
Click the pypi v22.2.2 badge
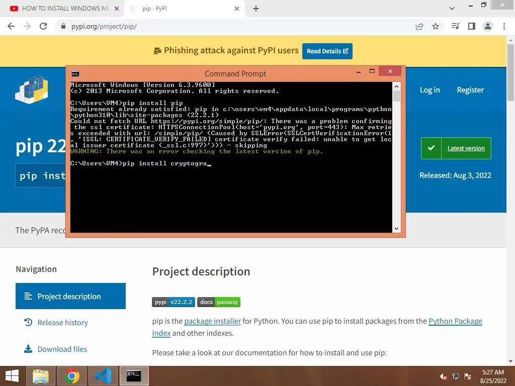(x=174, y=302)
